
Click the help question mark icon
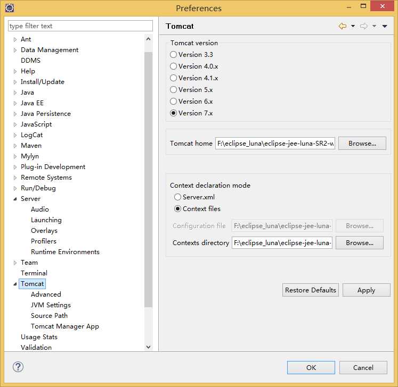pos(18,367)
